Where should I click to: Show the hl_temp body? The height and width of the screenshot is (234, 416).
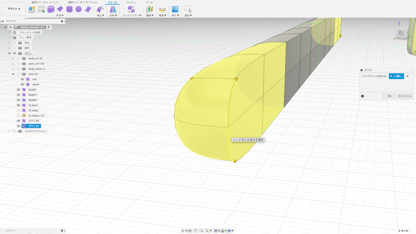pyautogui.click(x=18, y=111)
